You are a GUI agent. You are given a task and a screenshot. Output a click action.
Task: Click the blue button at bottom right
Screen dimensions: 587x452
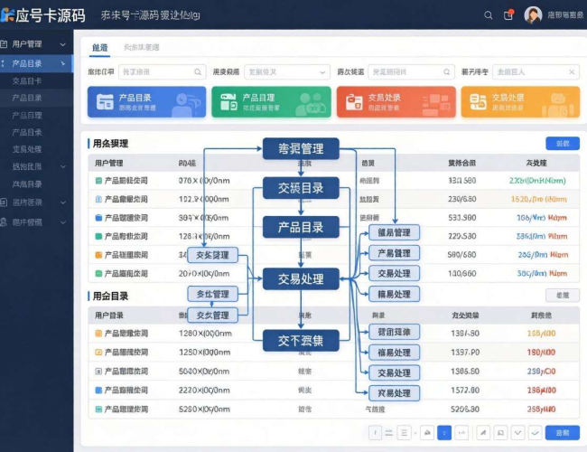coord(563,433)
